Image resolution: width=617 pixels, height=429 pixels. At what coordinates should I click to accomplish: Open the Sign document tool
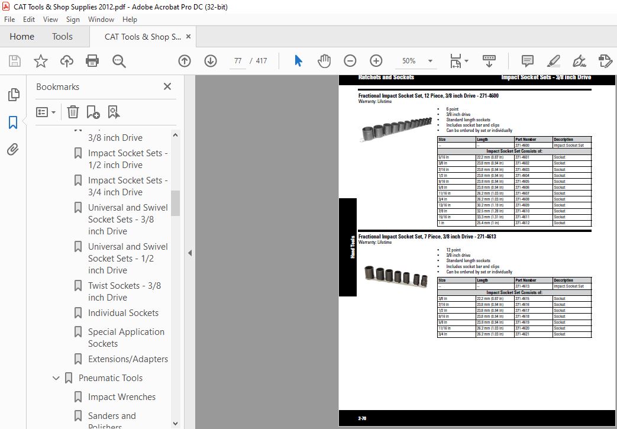(579, 61)
